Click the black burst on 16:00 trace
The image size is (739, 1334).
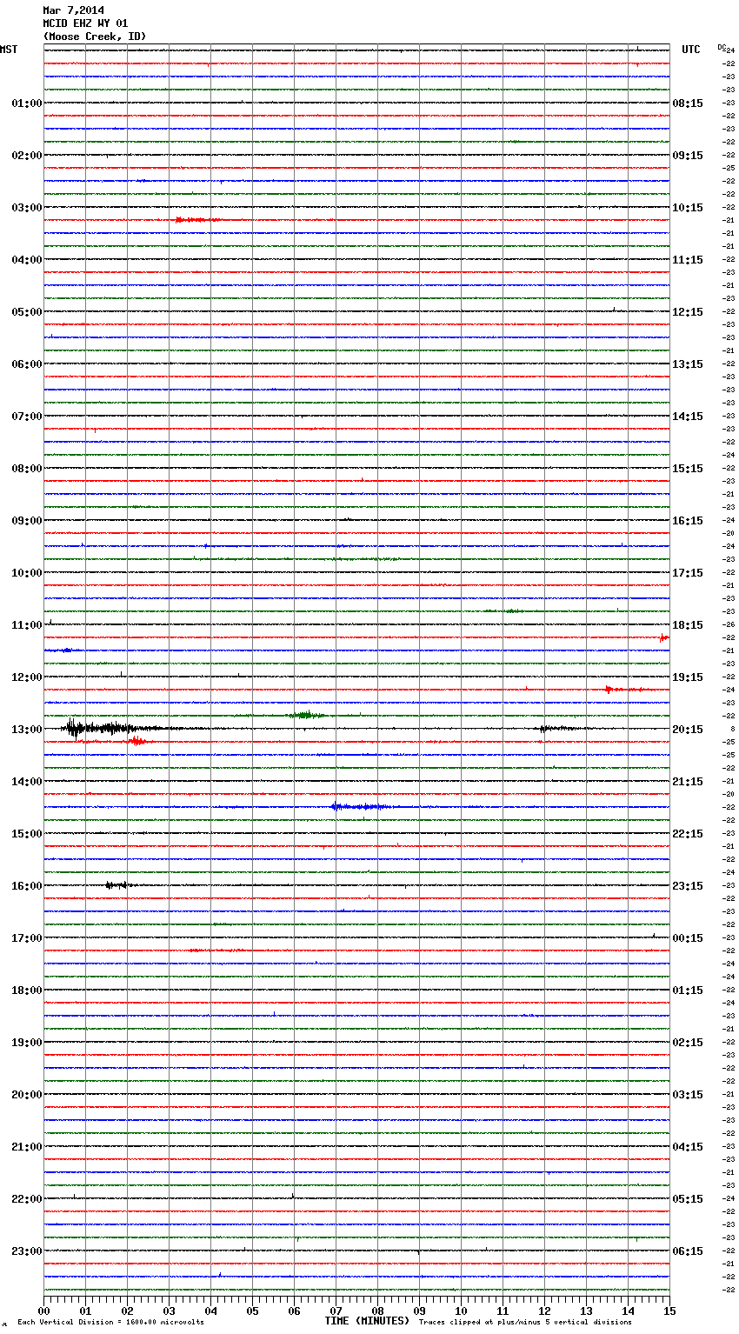tap(118, 885)
